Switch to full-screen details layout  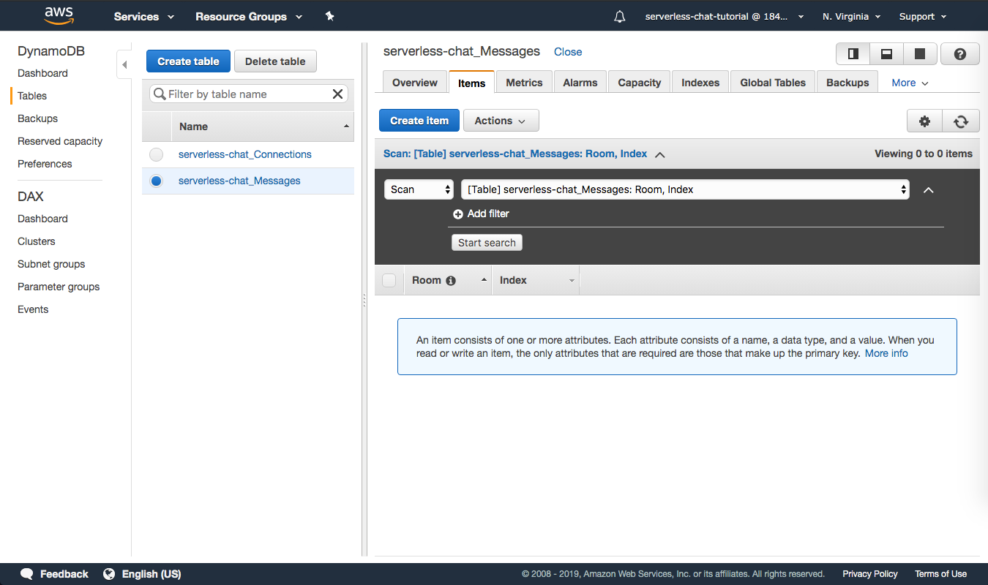tap(920, 54)
